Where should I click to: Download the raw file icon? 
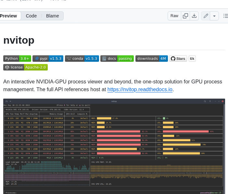(194, 16)
